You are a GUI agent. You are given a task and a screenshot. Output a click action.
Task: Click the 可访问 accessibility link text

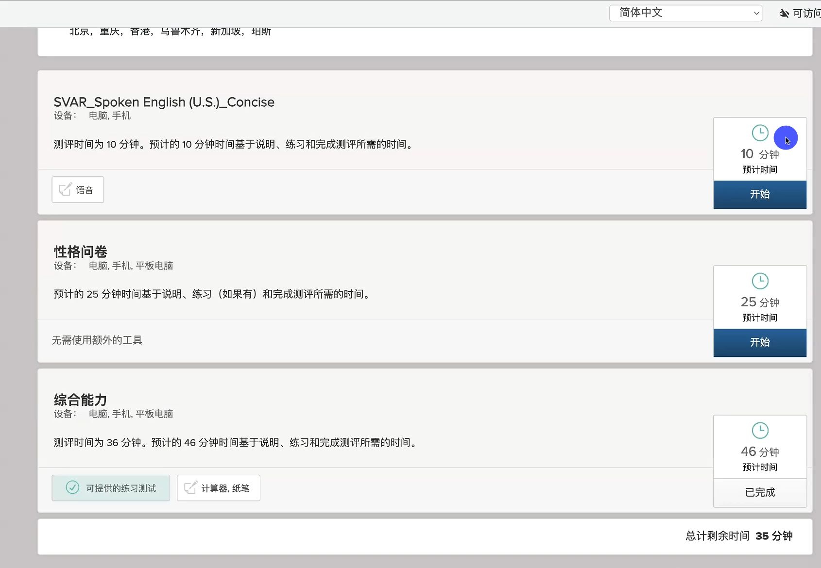click(x=806, y=14)
